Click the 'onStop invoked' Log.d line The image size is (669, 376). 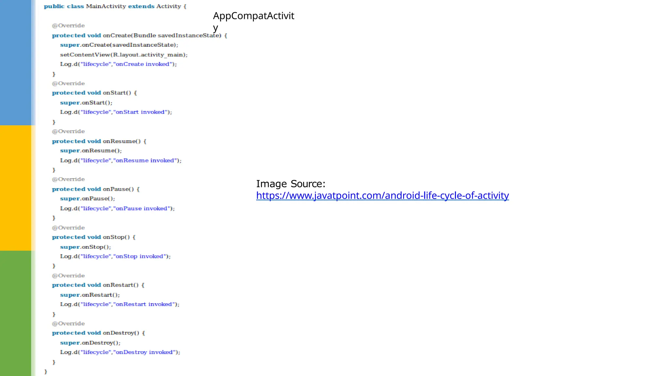tap(115, 256)
